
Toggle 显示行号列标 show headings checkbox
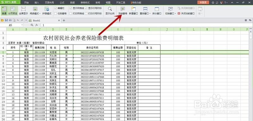86,8
